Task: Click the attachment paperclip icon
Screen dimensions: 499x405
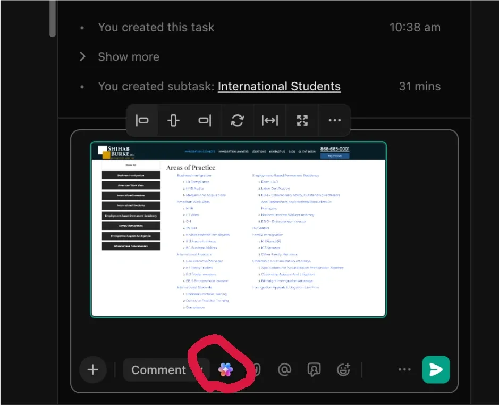Action: [256, 369]
